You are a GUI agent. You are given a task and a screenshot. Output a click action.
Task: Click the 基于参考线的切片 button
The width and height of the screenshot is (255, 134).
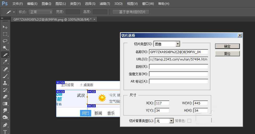tap(131, 12)
